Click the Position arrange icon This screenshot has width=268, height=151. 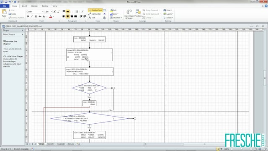point(138,14)
